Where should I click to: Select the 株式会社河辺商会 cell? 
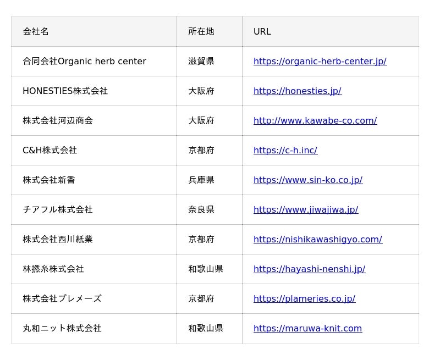[58, 121]
